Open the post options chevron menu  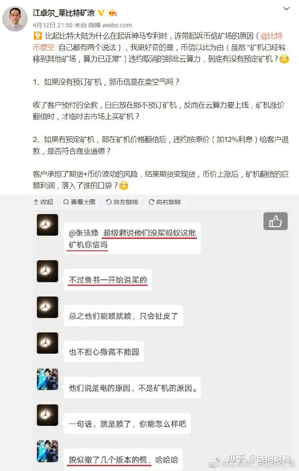click(286, 9)
